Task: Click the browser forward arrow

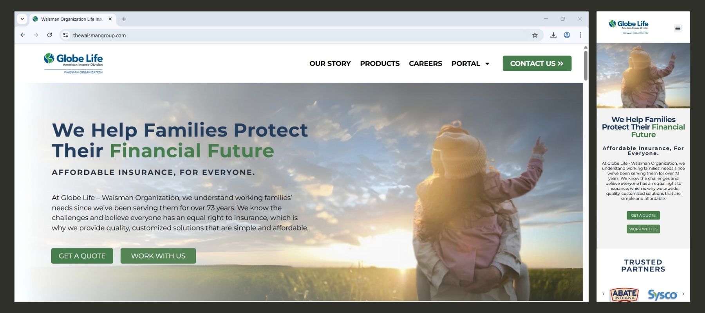Action: pos(36,35)
